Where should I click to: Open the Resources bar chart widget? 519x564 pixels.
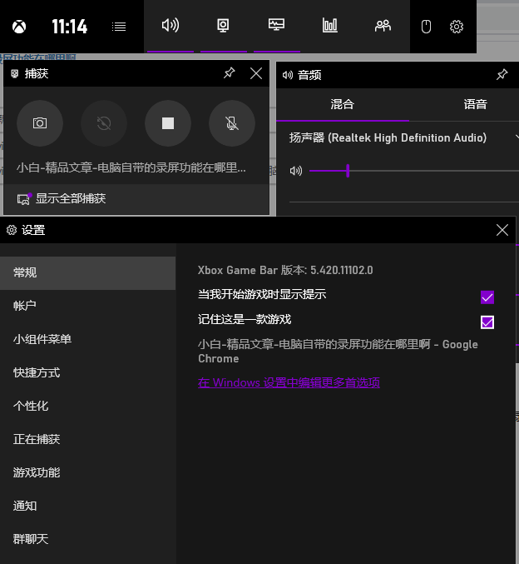click(x=329, y=26)
